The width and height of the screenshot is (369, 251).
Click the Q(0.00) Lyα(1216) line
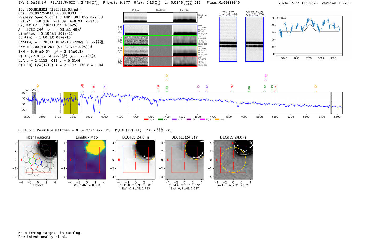pyautogui.click(x=61, y=65)
